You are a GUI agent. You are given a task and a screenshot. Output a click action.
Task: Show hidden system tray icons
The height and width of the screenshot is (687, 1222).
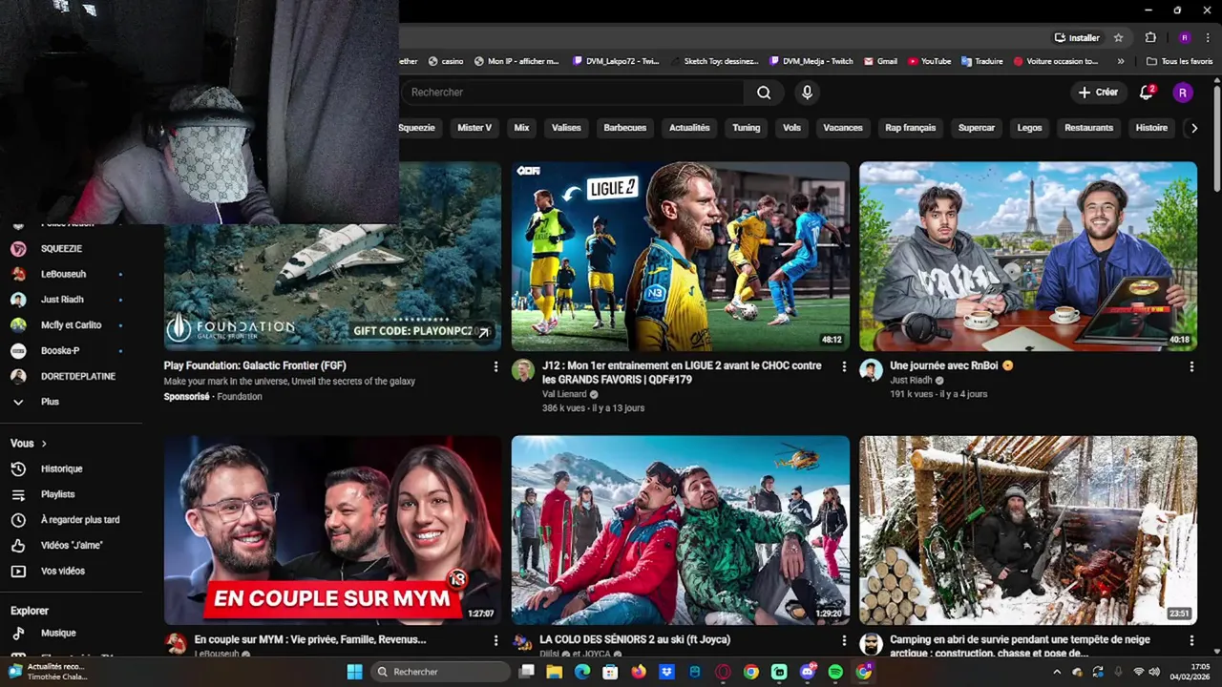pyautogui.click(x=1057, y=672)
